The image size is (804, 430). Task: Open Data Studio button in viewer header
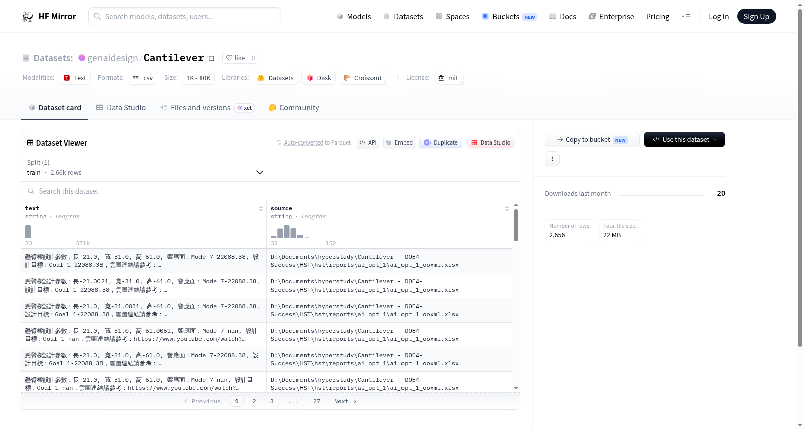[490, 142]
